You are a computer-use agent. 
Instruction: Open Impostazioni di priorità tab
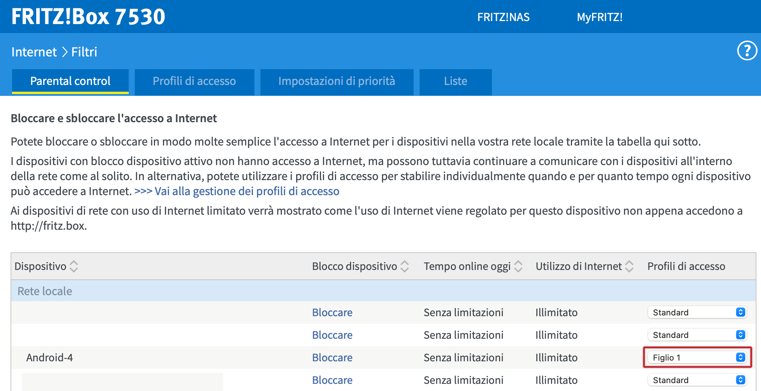pos(337,81)
